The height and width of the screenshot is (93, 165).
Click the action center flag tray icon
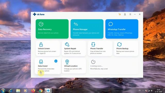(146, 91)
